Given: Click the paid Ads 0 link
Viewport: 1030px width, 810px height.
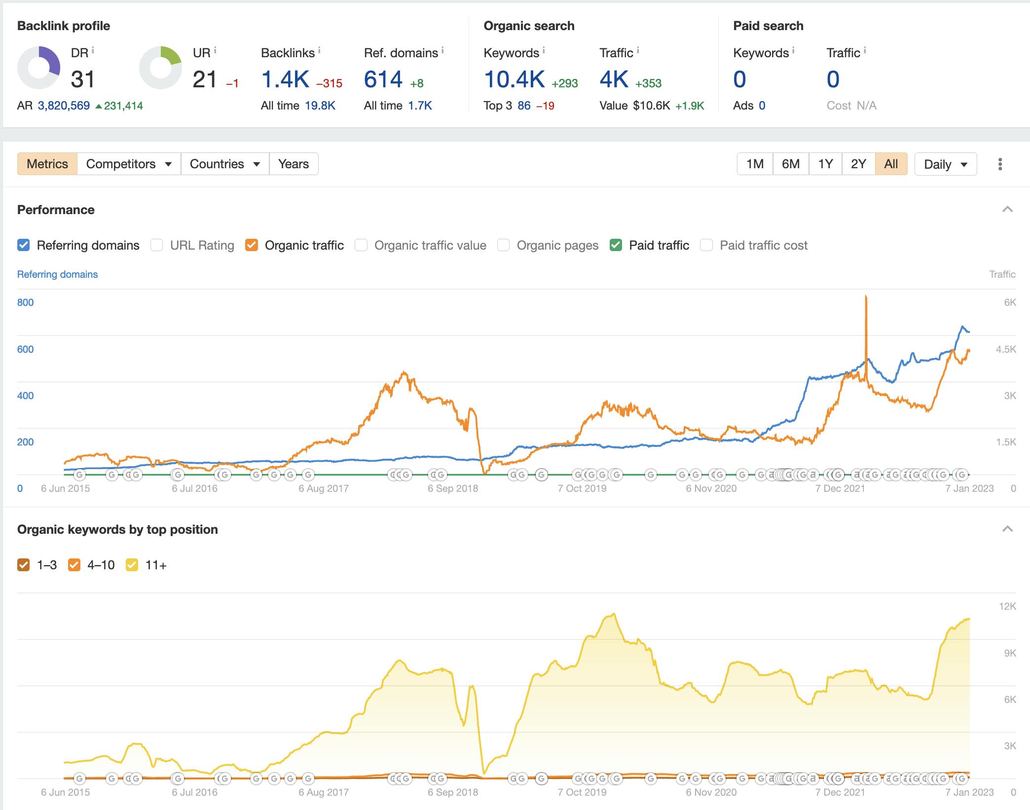Looking at the screenshot, I should 762,106.
